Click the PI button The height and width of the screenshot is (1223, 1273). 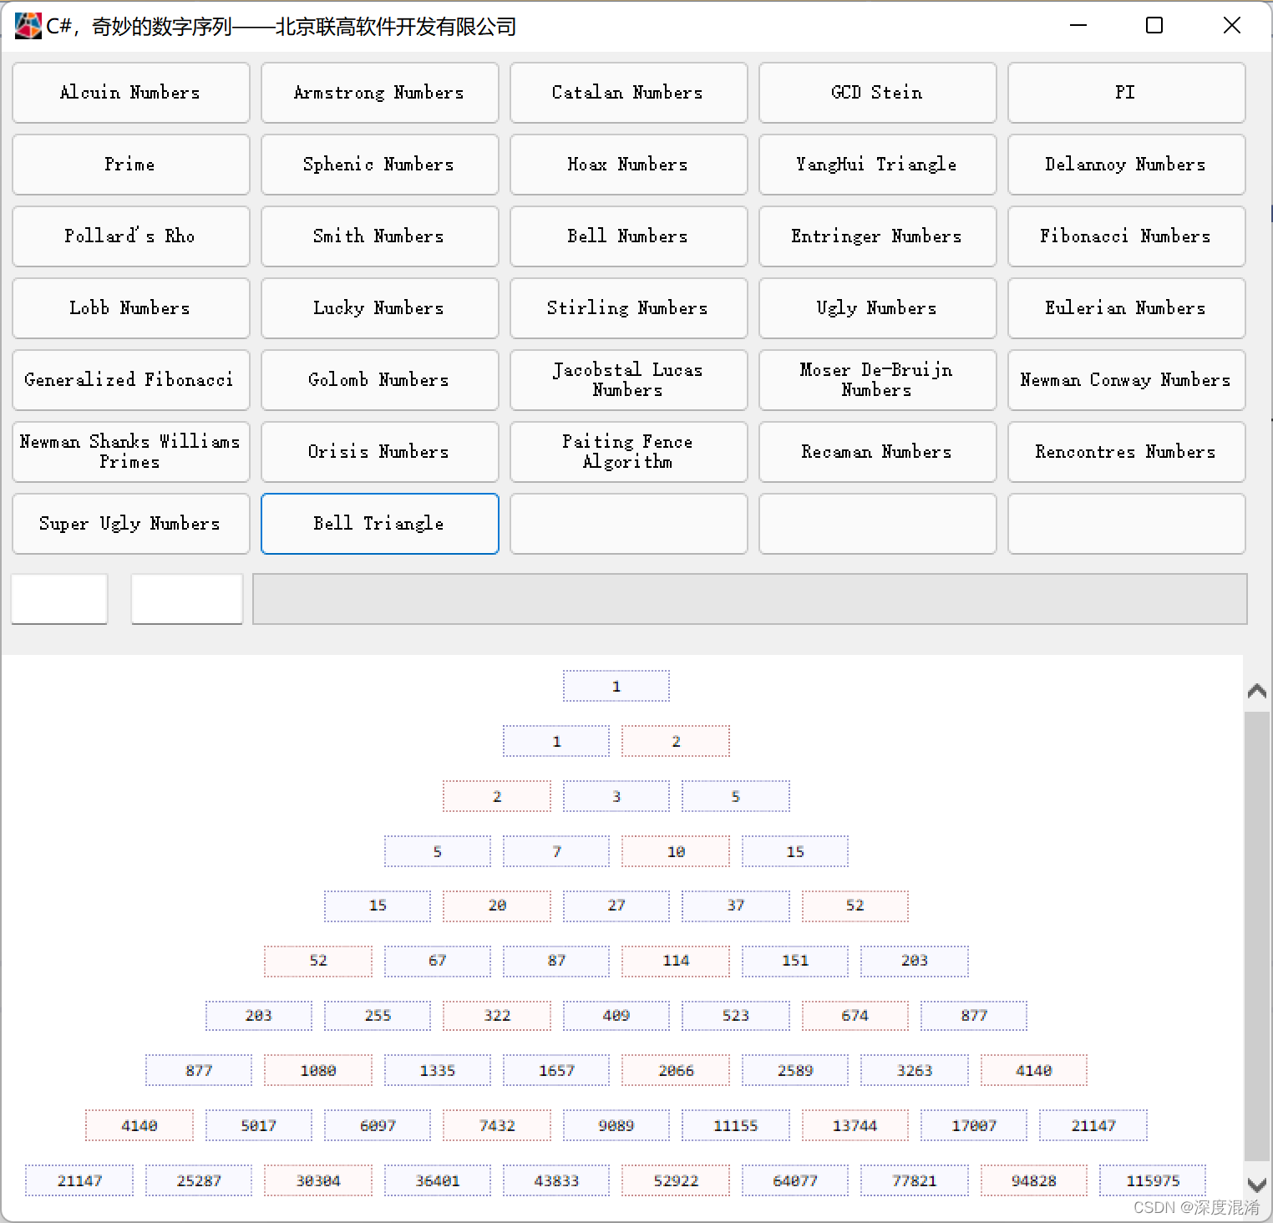pos(1127,93)
